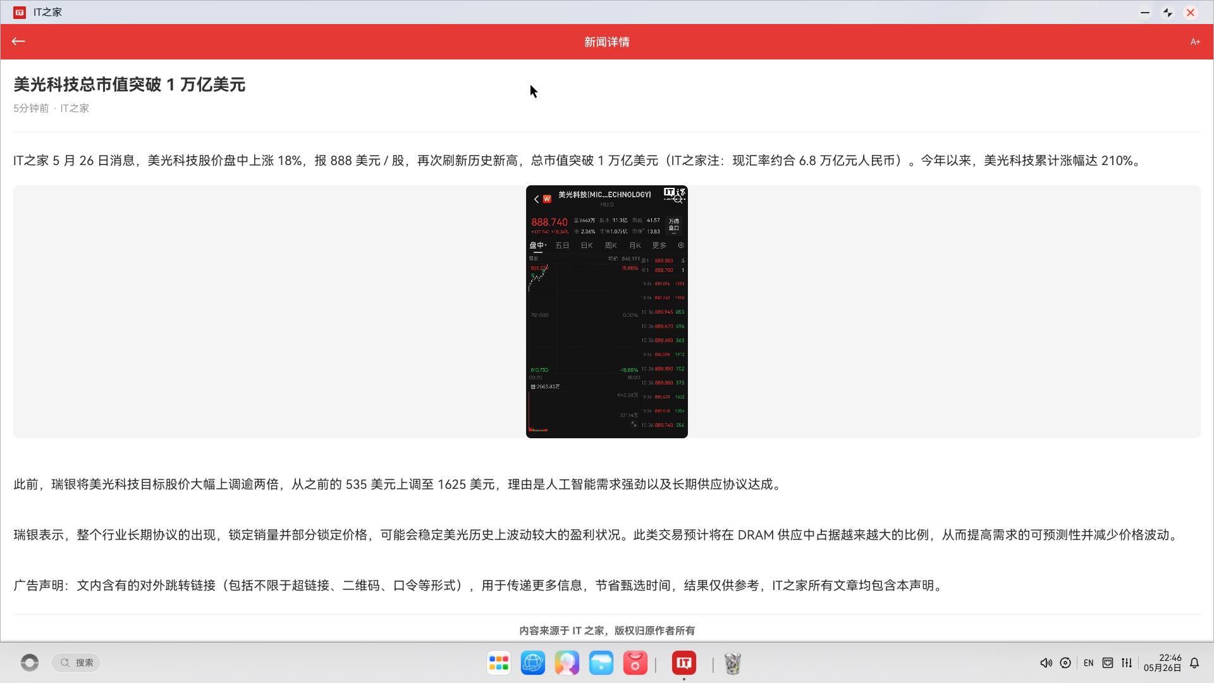Click the article title 美光科技总市值突破 1 万亿美元

(x=130, y=85)
